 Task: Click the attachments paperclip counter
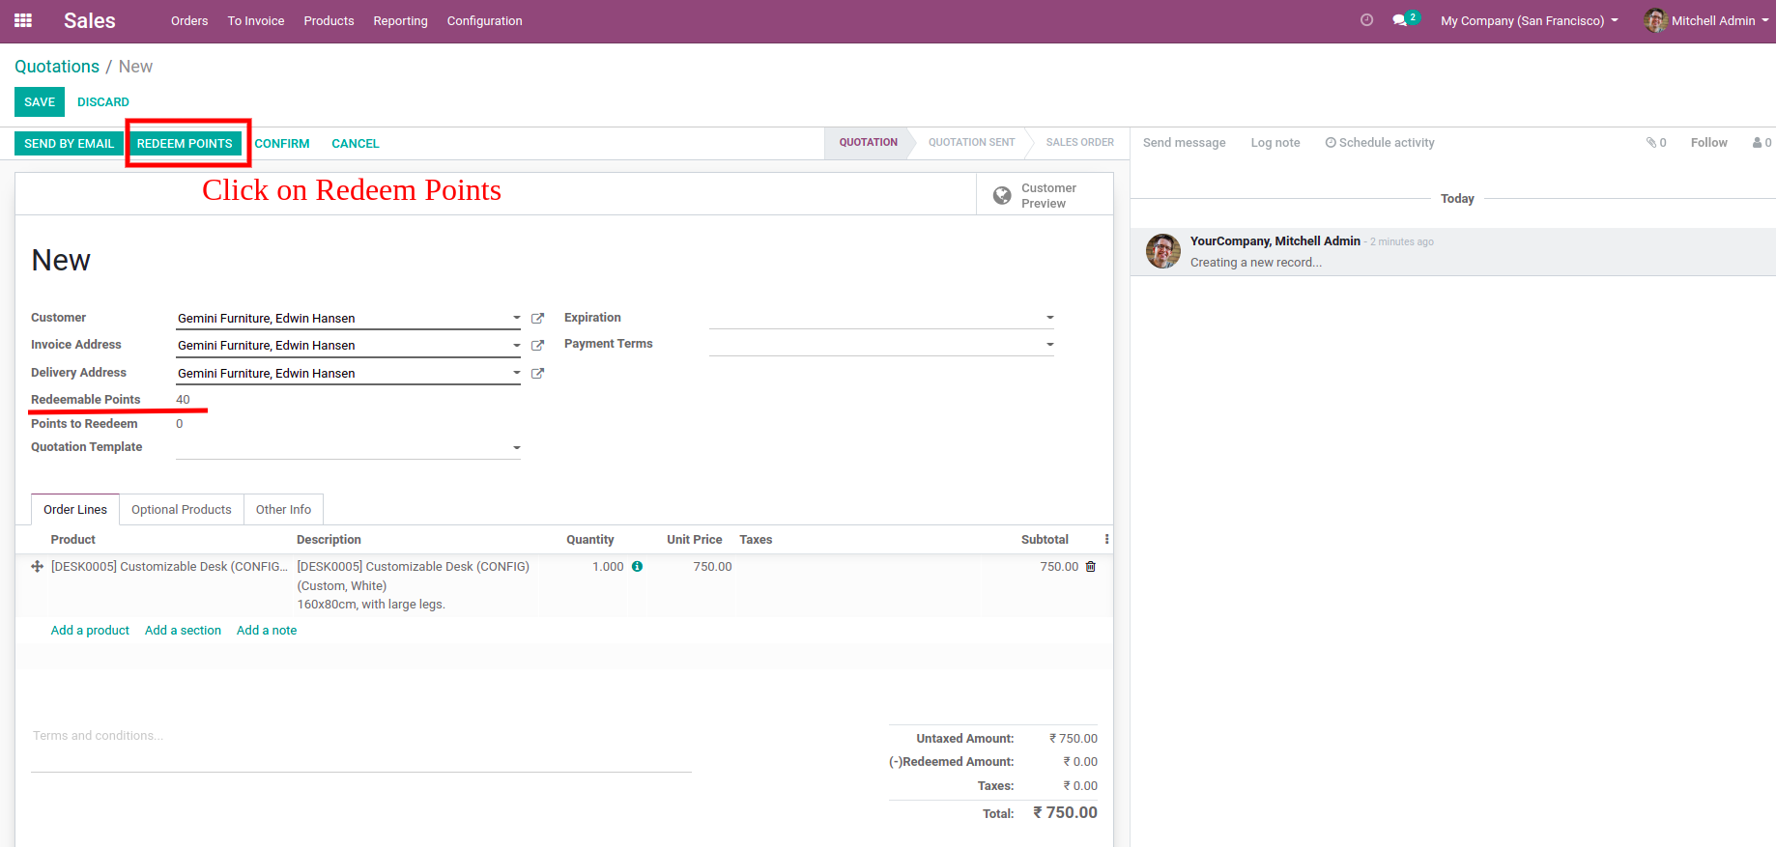(1656, 143)
